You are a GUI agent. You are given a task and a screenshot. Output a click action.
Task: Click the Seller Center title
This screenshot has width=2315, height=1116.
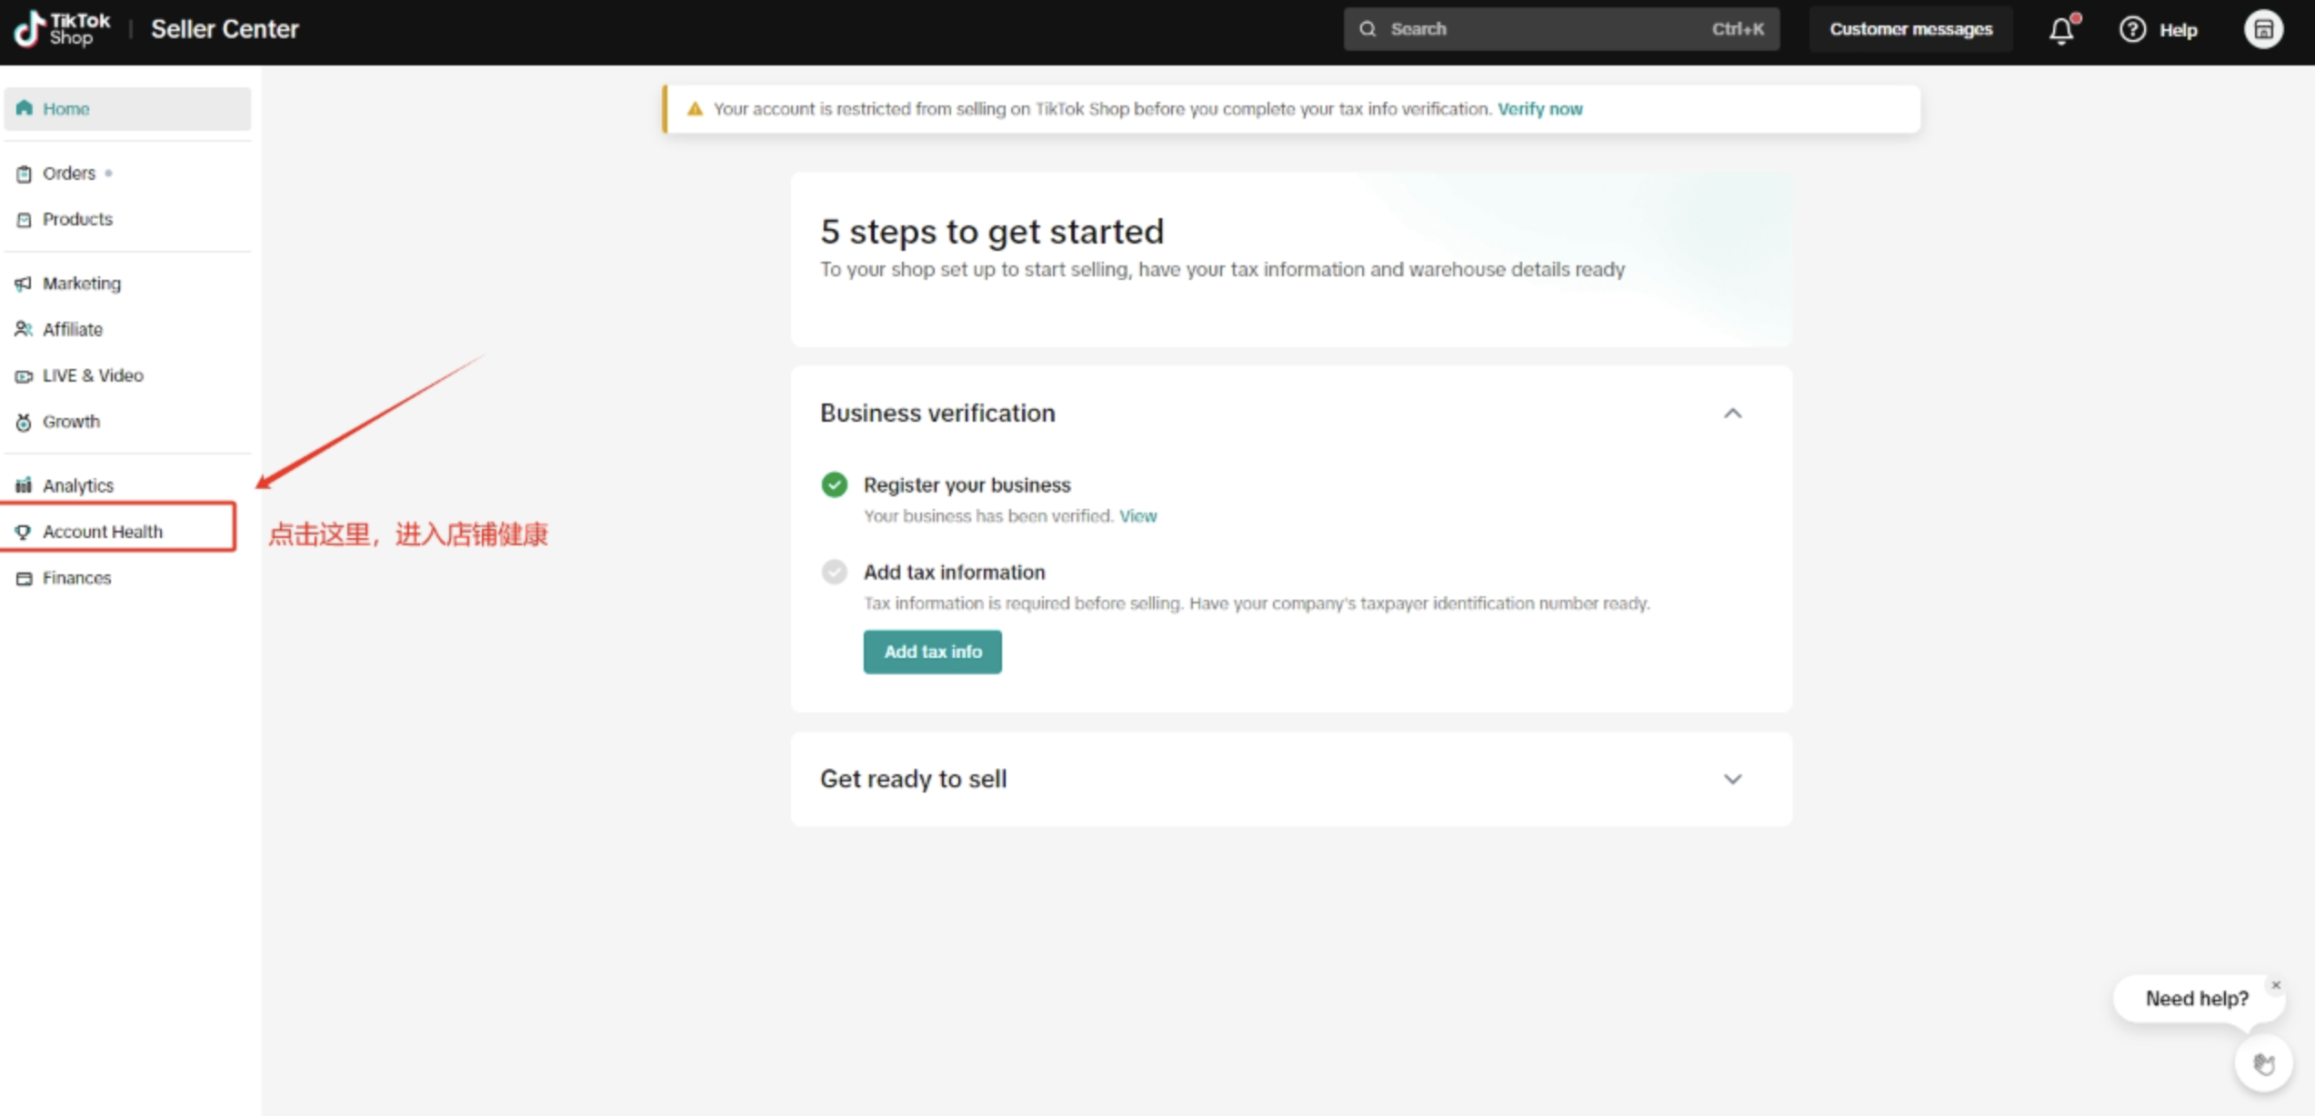point(225,29)
